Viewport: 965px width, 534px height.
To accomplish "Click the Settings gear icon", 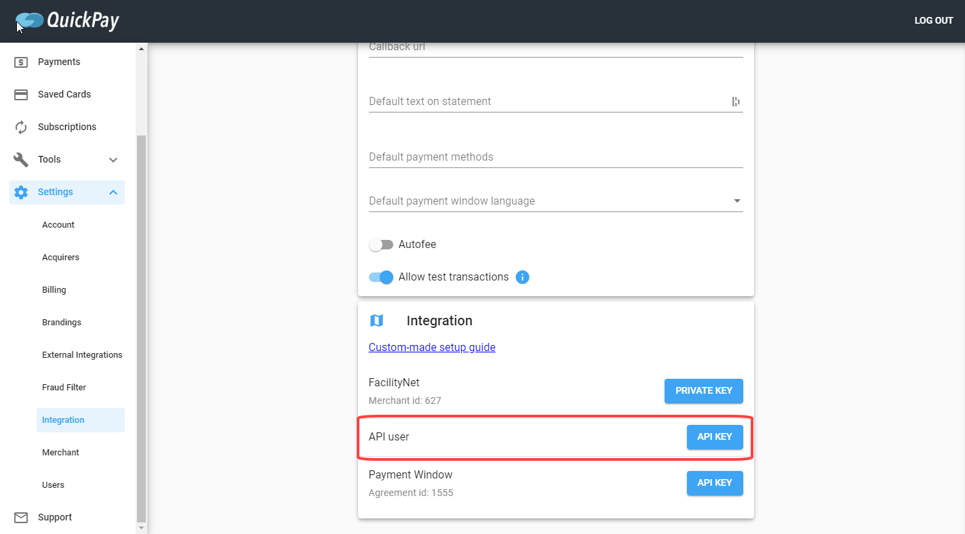I will click(x=21, y=192).
